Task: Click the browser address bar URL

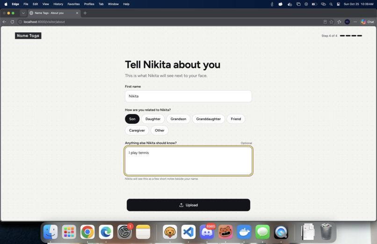Action: click(x=44, y=22)
